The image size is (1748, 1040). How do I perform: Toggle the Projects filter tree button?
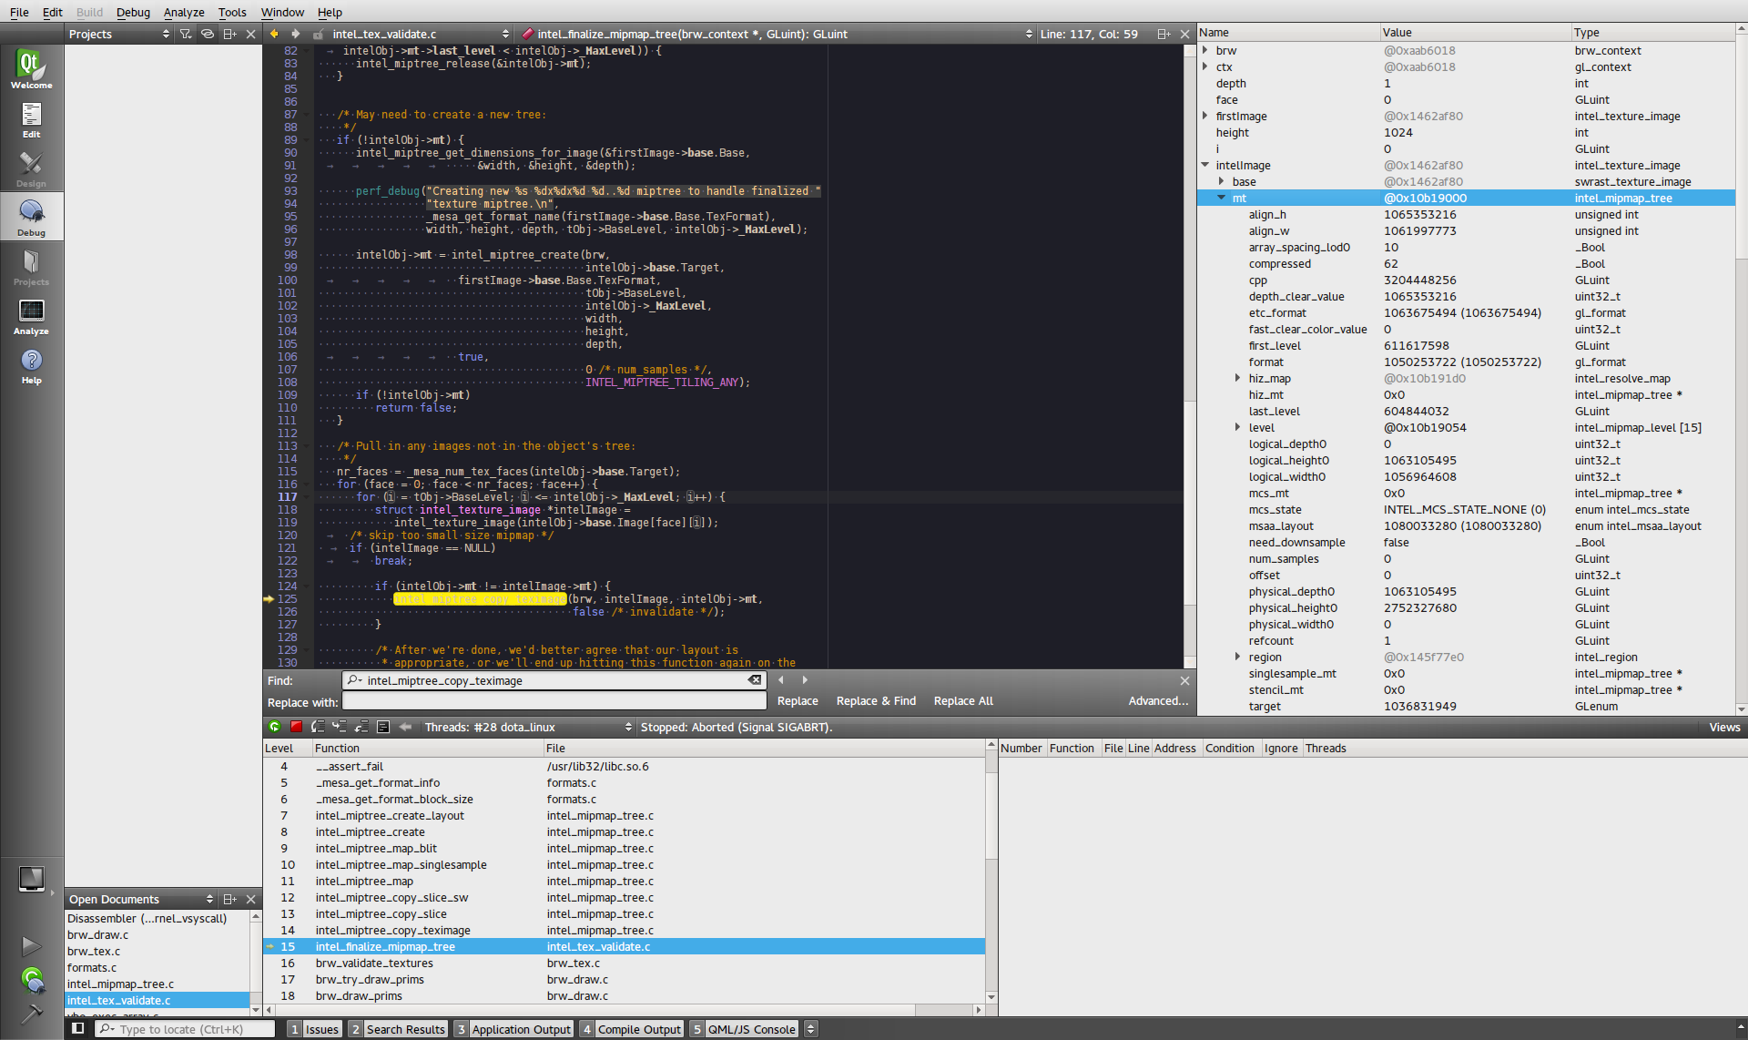(x=186, y=34)
